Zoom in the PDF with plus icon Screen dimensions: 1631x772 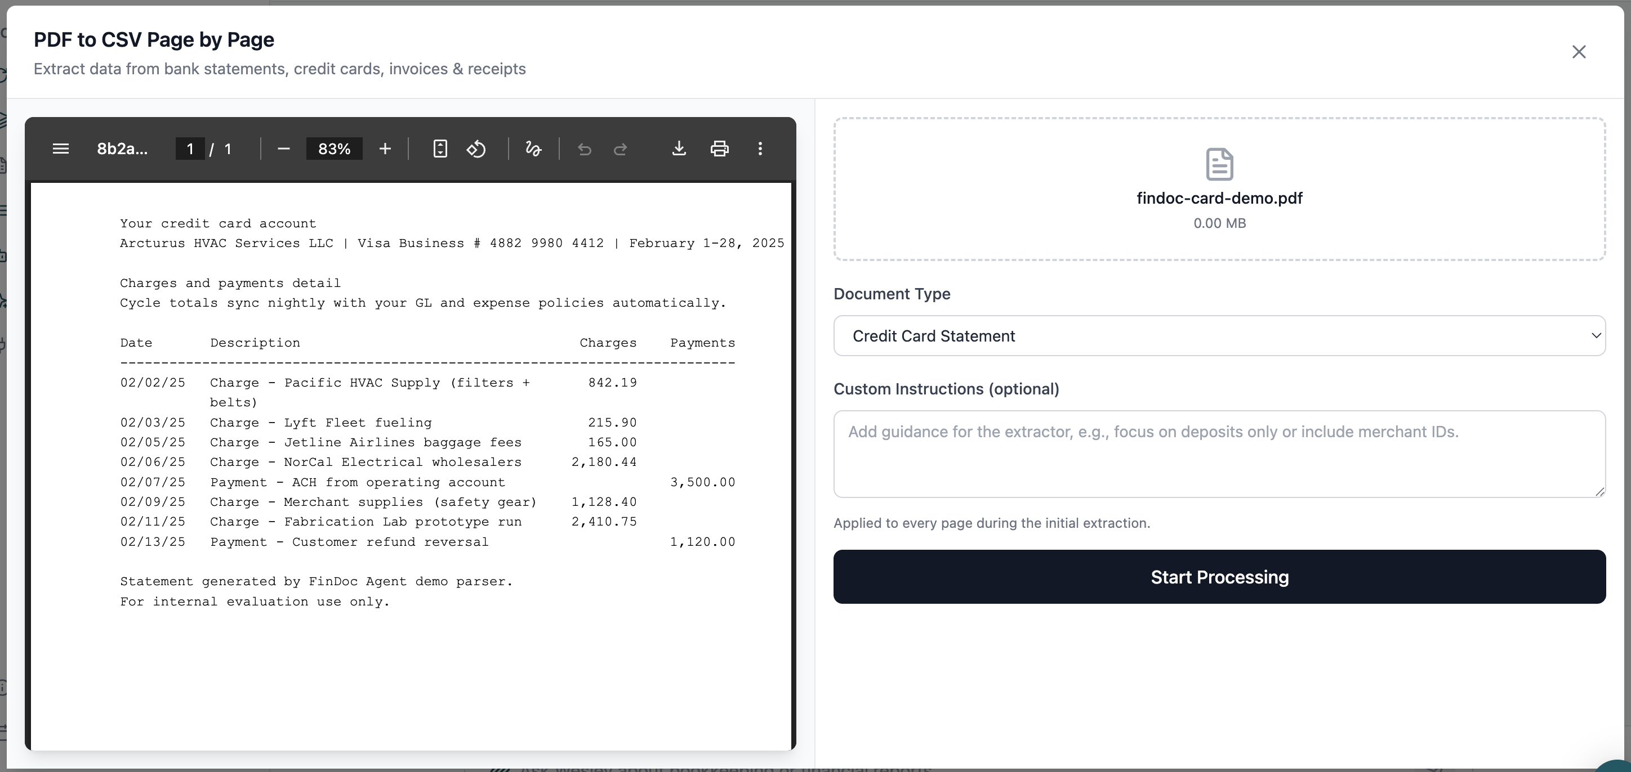385,149
